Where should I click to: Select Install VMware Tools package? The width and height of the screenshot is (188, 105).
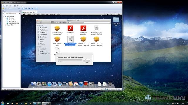(x=57, y=39)
